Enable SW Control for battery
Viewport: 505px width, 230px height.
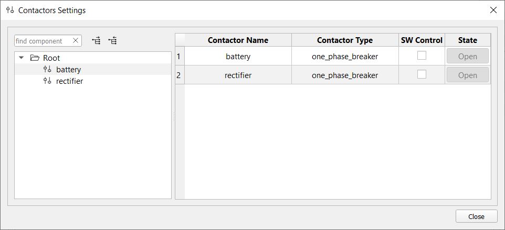tap(422, 56)
